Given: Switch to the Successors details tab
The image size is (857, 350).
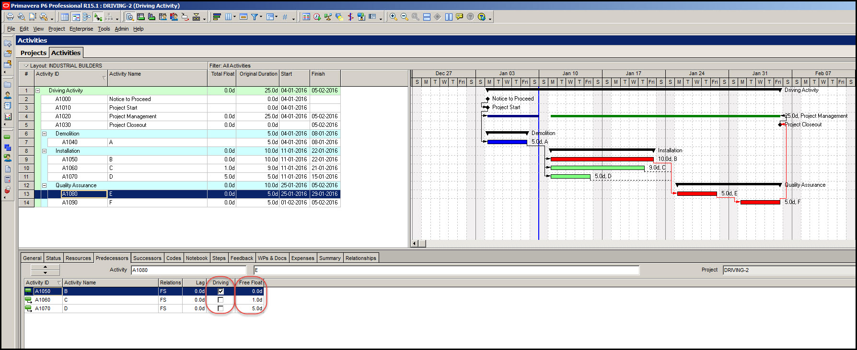Looking at the screenshot, I should click(147, 258).
